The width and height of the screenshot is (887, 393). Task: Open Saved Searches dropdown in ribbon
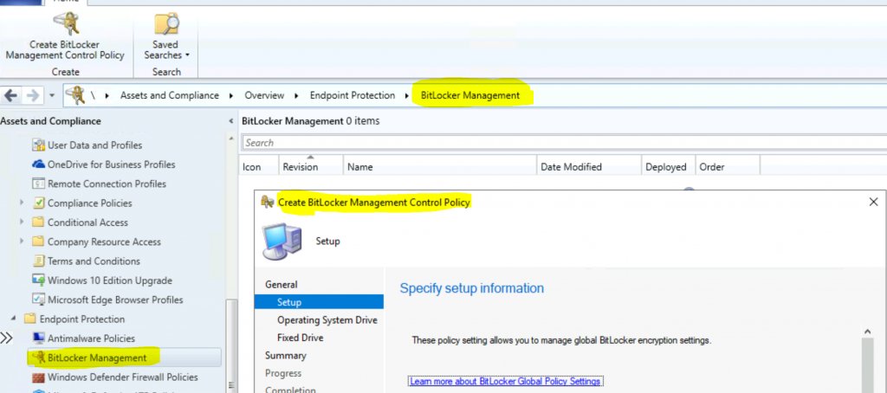click(x=165, y=37)
